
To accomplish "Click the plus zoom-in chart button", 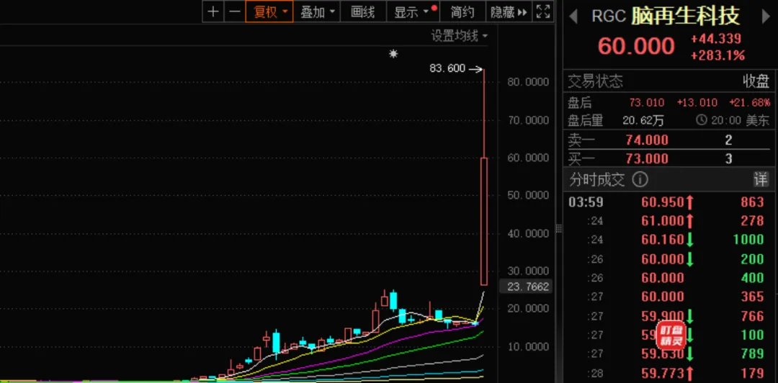I will (213, 12).
